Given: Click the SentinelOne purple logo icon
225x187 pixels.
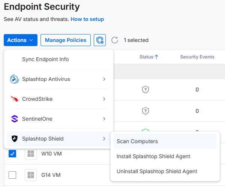Looking at the screenshot, I should [15, 119].
